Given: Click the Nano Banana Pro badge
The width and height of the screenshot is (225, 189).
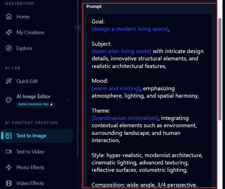Looking at the screenshot, I should 36,104.
